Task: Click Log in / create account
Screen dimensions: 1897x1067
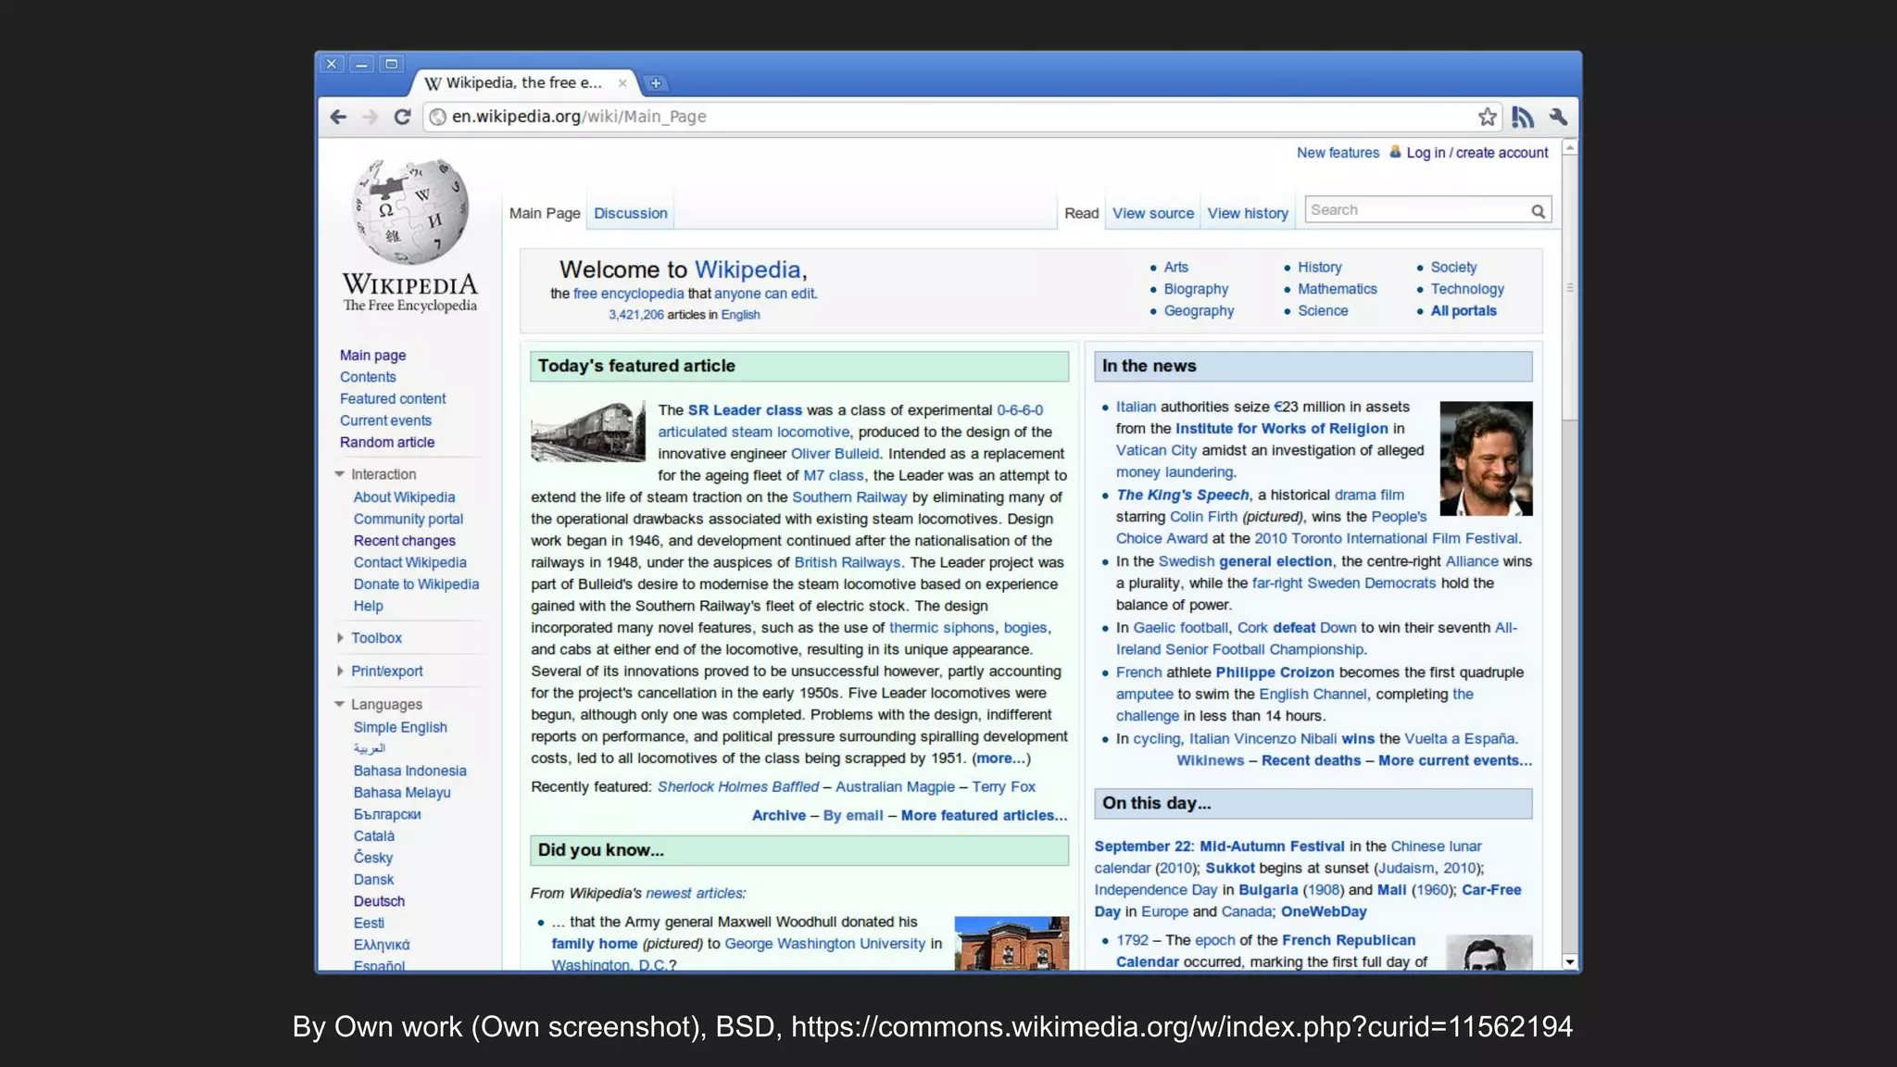Action: point(1477,153)
